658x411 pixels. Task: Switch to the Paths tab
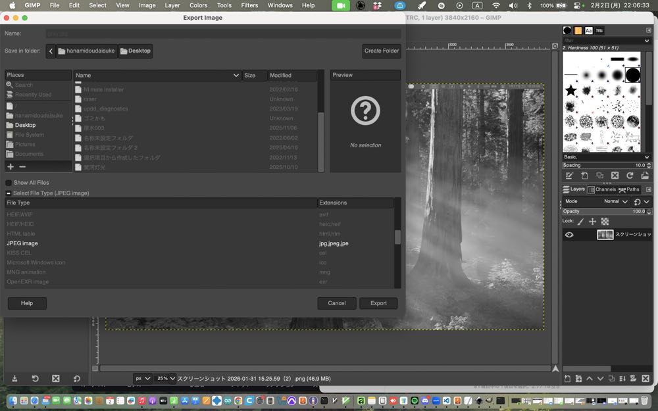tap(628, 189)
